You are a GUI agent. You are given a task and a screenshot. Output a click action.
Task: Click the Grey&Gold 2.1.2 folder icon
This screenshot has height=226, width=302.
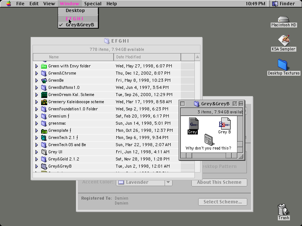pyautogui.click(x=44, y=159)
